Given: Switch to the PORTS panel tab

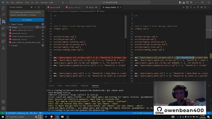Looking at the screenshot, I should point(60,86).
